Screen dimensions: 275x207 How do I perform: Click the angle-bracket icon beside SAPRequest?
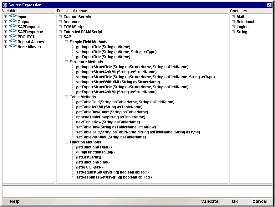click(13, 26)
